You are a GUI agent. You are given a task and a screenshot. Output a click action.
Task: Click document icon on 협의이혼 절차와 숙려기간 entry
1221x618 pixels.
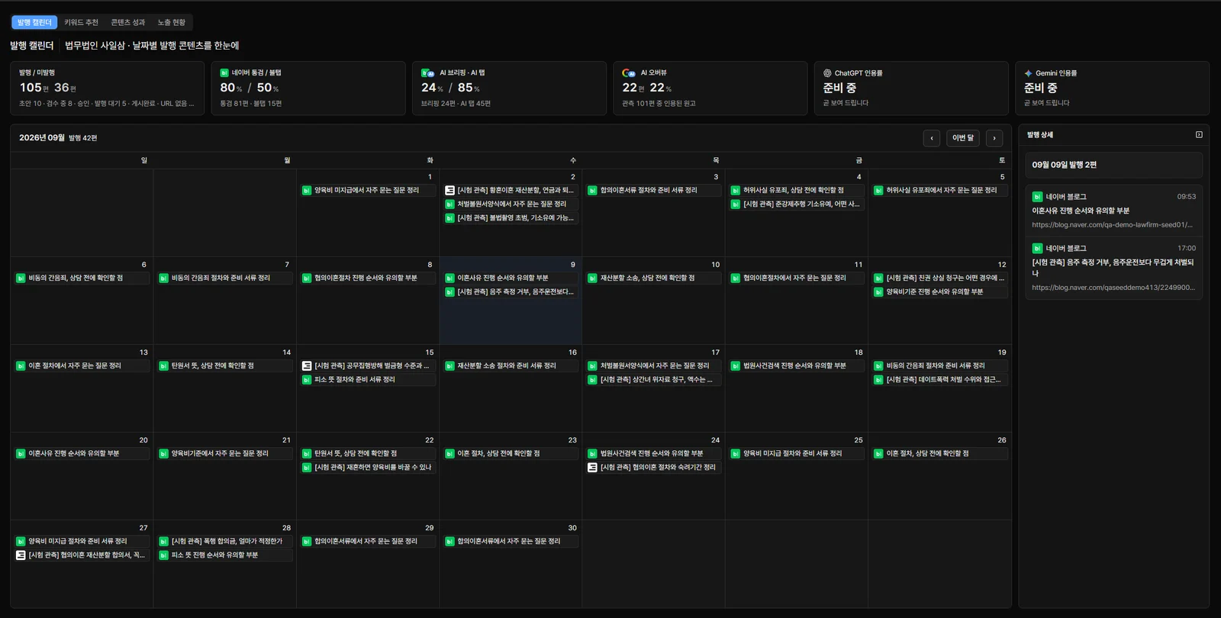tap(592, 467)
